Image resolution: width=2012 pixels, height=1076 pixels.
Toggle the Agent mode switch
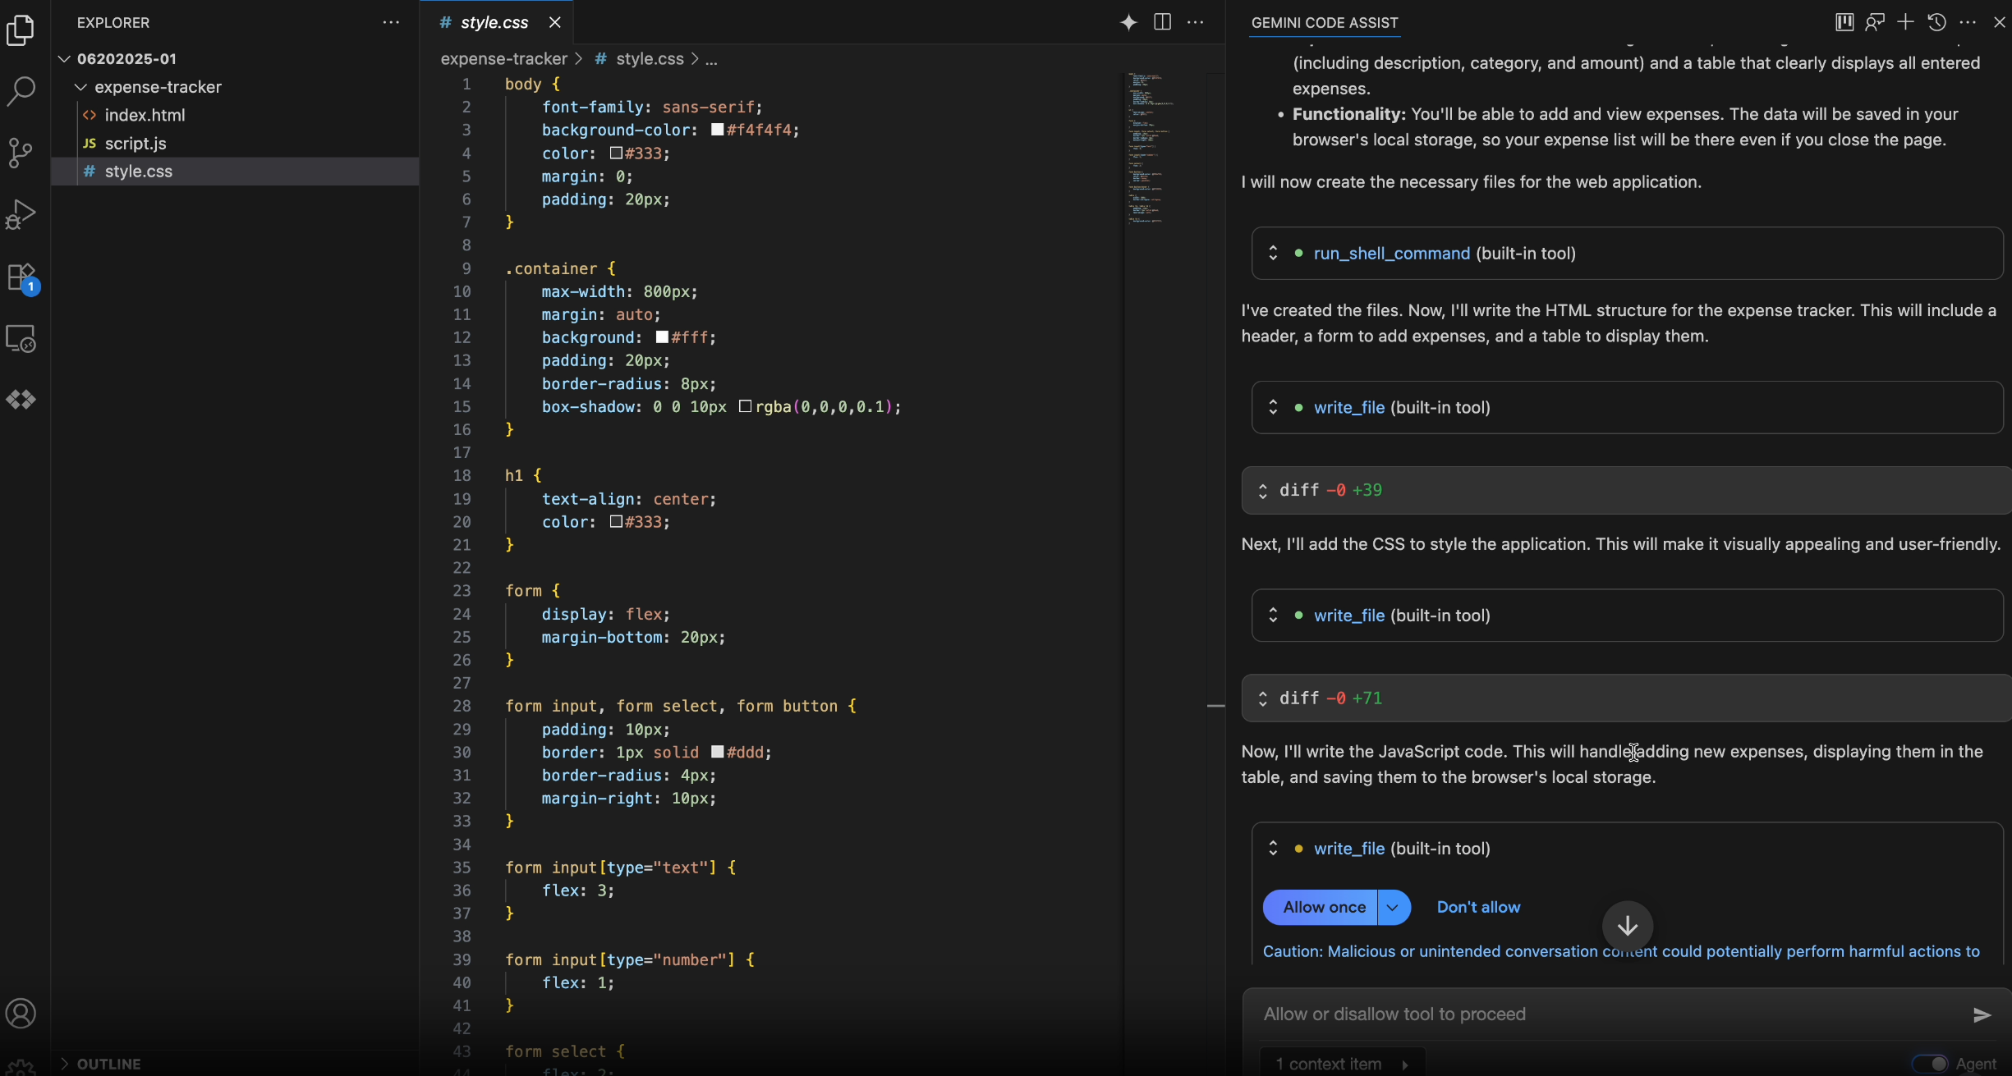tap(1931, 1061)
